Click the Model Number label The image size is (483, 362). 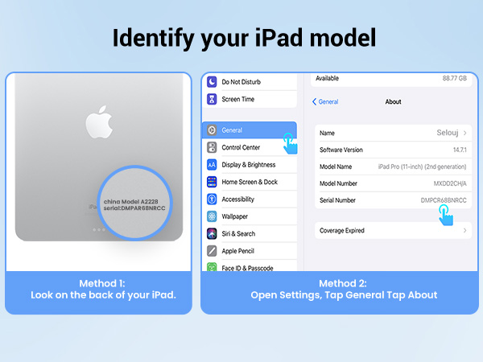pyautogui.click(x=338, y=183)
